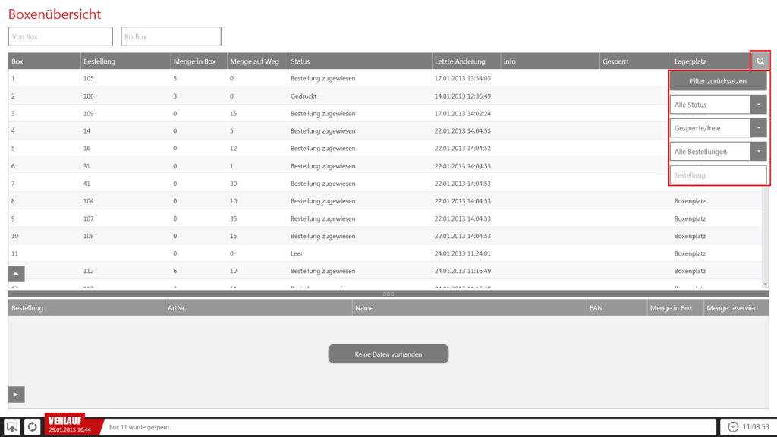Expand the Gesperrte/freie dropdown
This screenshot has height=437, width=777.
758,128
